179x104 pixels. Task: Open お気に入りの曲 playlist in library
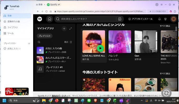[54, 50]
